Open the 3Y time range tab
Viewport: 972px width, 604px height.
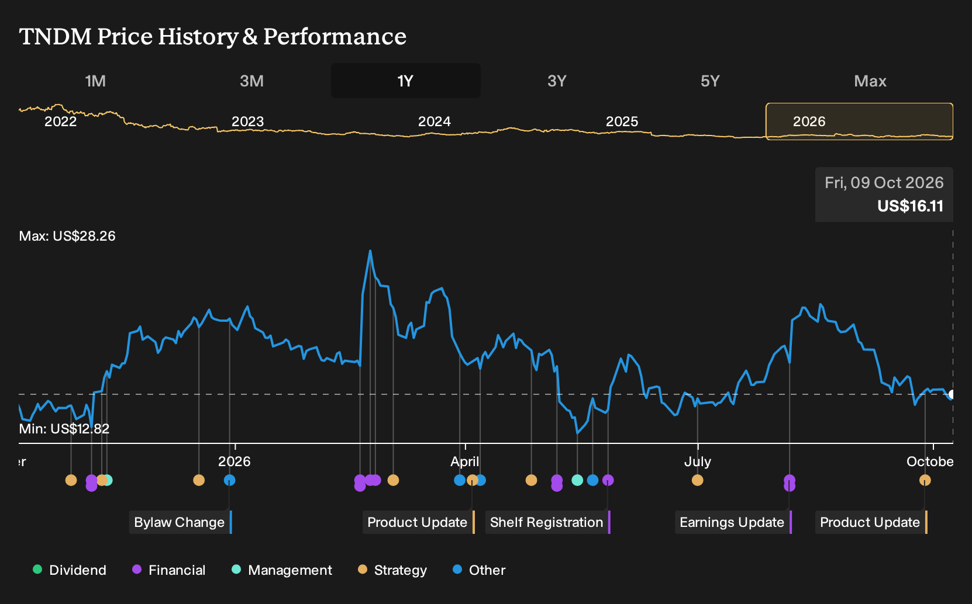(557, 81)
